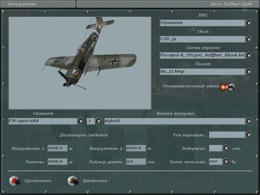Open the Боевая загрузка loadout arrow
Image resolution: width=260 pixels, height=195 pixels.
pos(249,121)
